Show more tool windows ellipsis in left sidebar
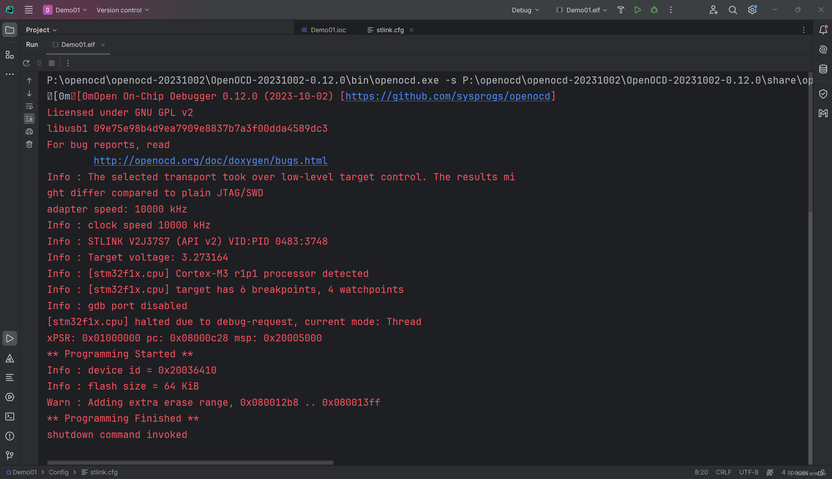Screen dimensions: 832x479 click(9, 74)
